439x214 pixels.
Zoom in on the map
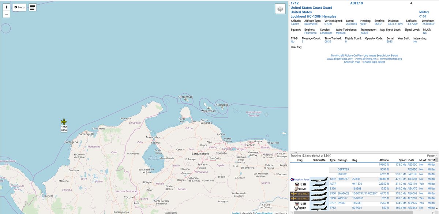click(x=6, y=7)
